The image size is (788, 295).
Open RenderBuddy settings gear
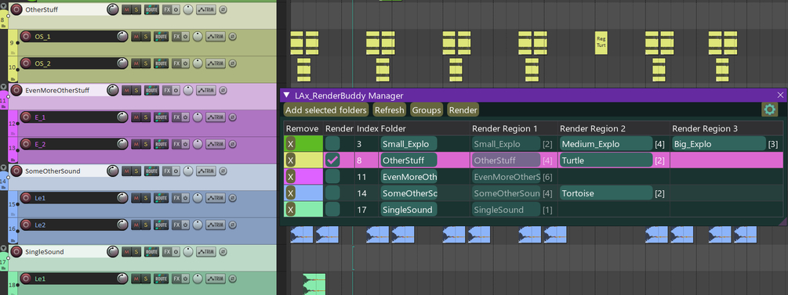click(769, 110)
